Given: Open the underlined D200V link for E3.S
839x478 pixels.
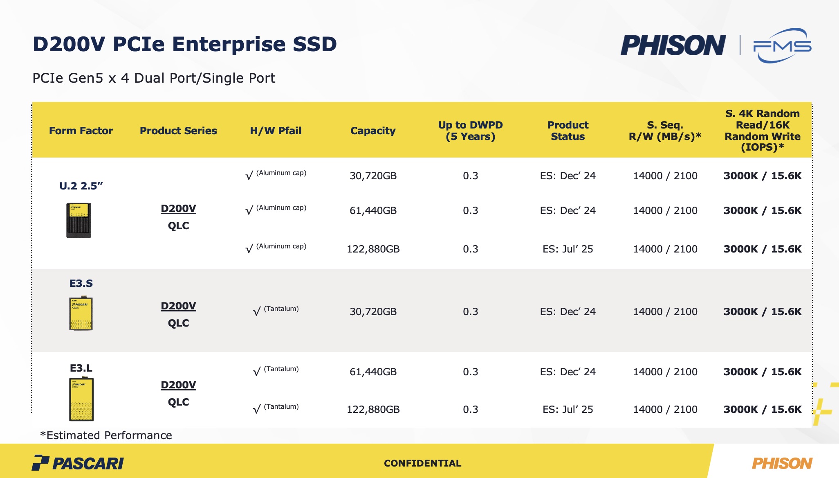Looking at the screenshot, I should tap(178, 306).
